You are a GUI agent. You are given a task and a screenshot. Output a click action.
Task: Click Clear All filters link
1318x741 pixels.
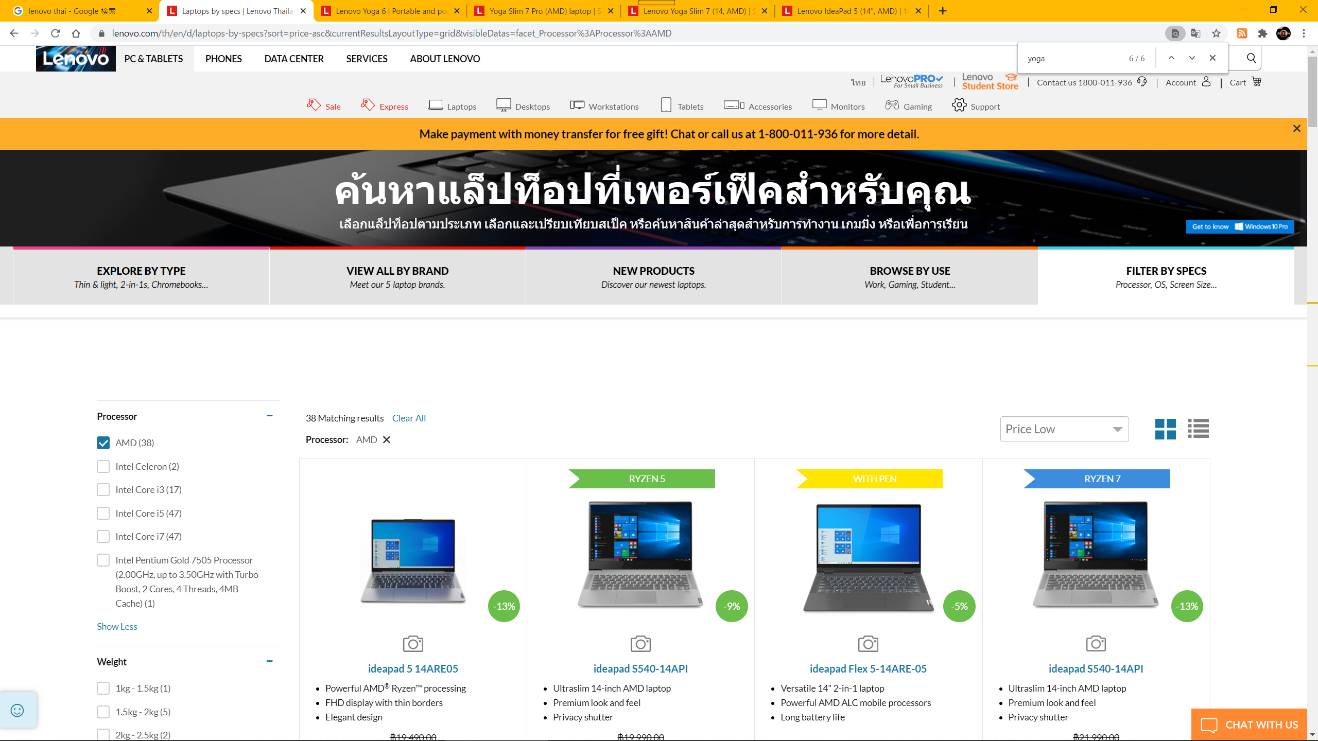[x=409, y=418]
